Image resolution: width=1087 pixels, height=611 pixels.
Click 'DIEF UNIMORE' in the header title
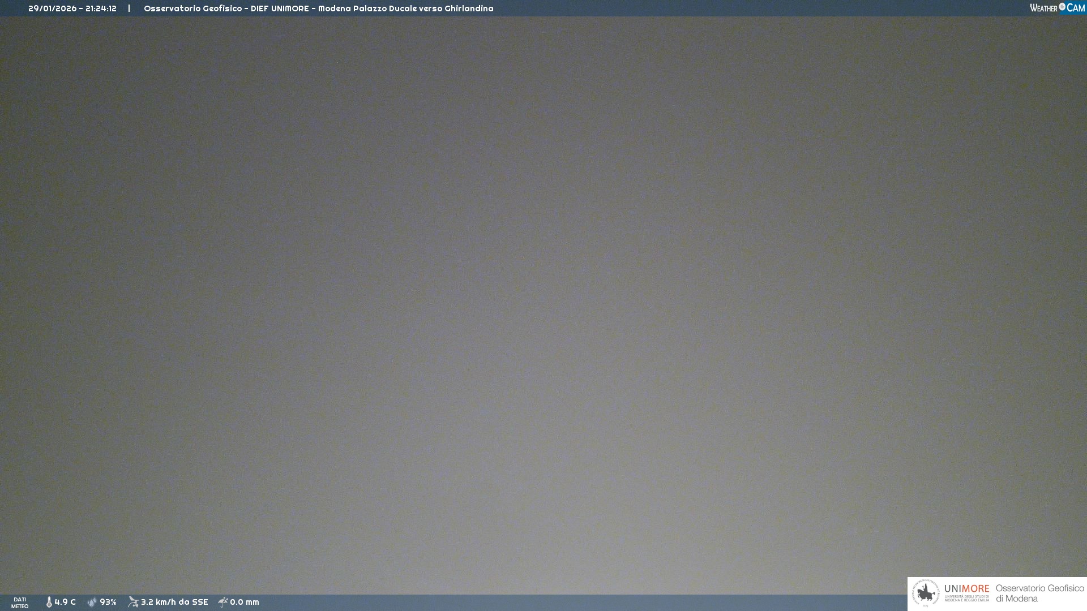click(280, 8)
